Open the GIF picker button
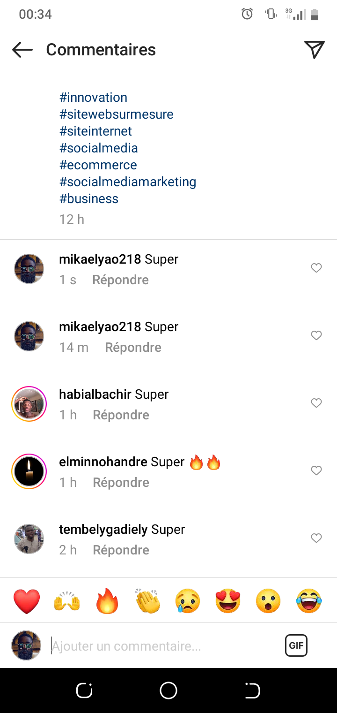The width and height of the screenshot is (337, 713). (296, 645)
